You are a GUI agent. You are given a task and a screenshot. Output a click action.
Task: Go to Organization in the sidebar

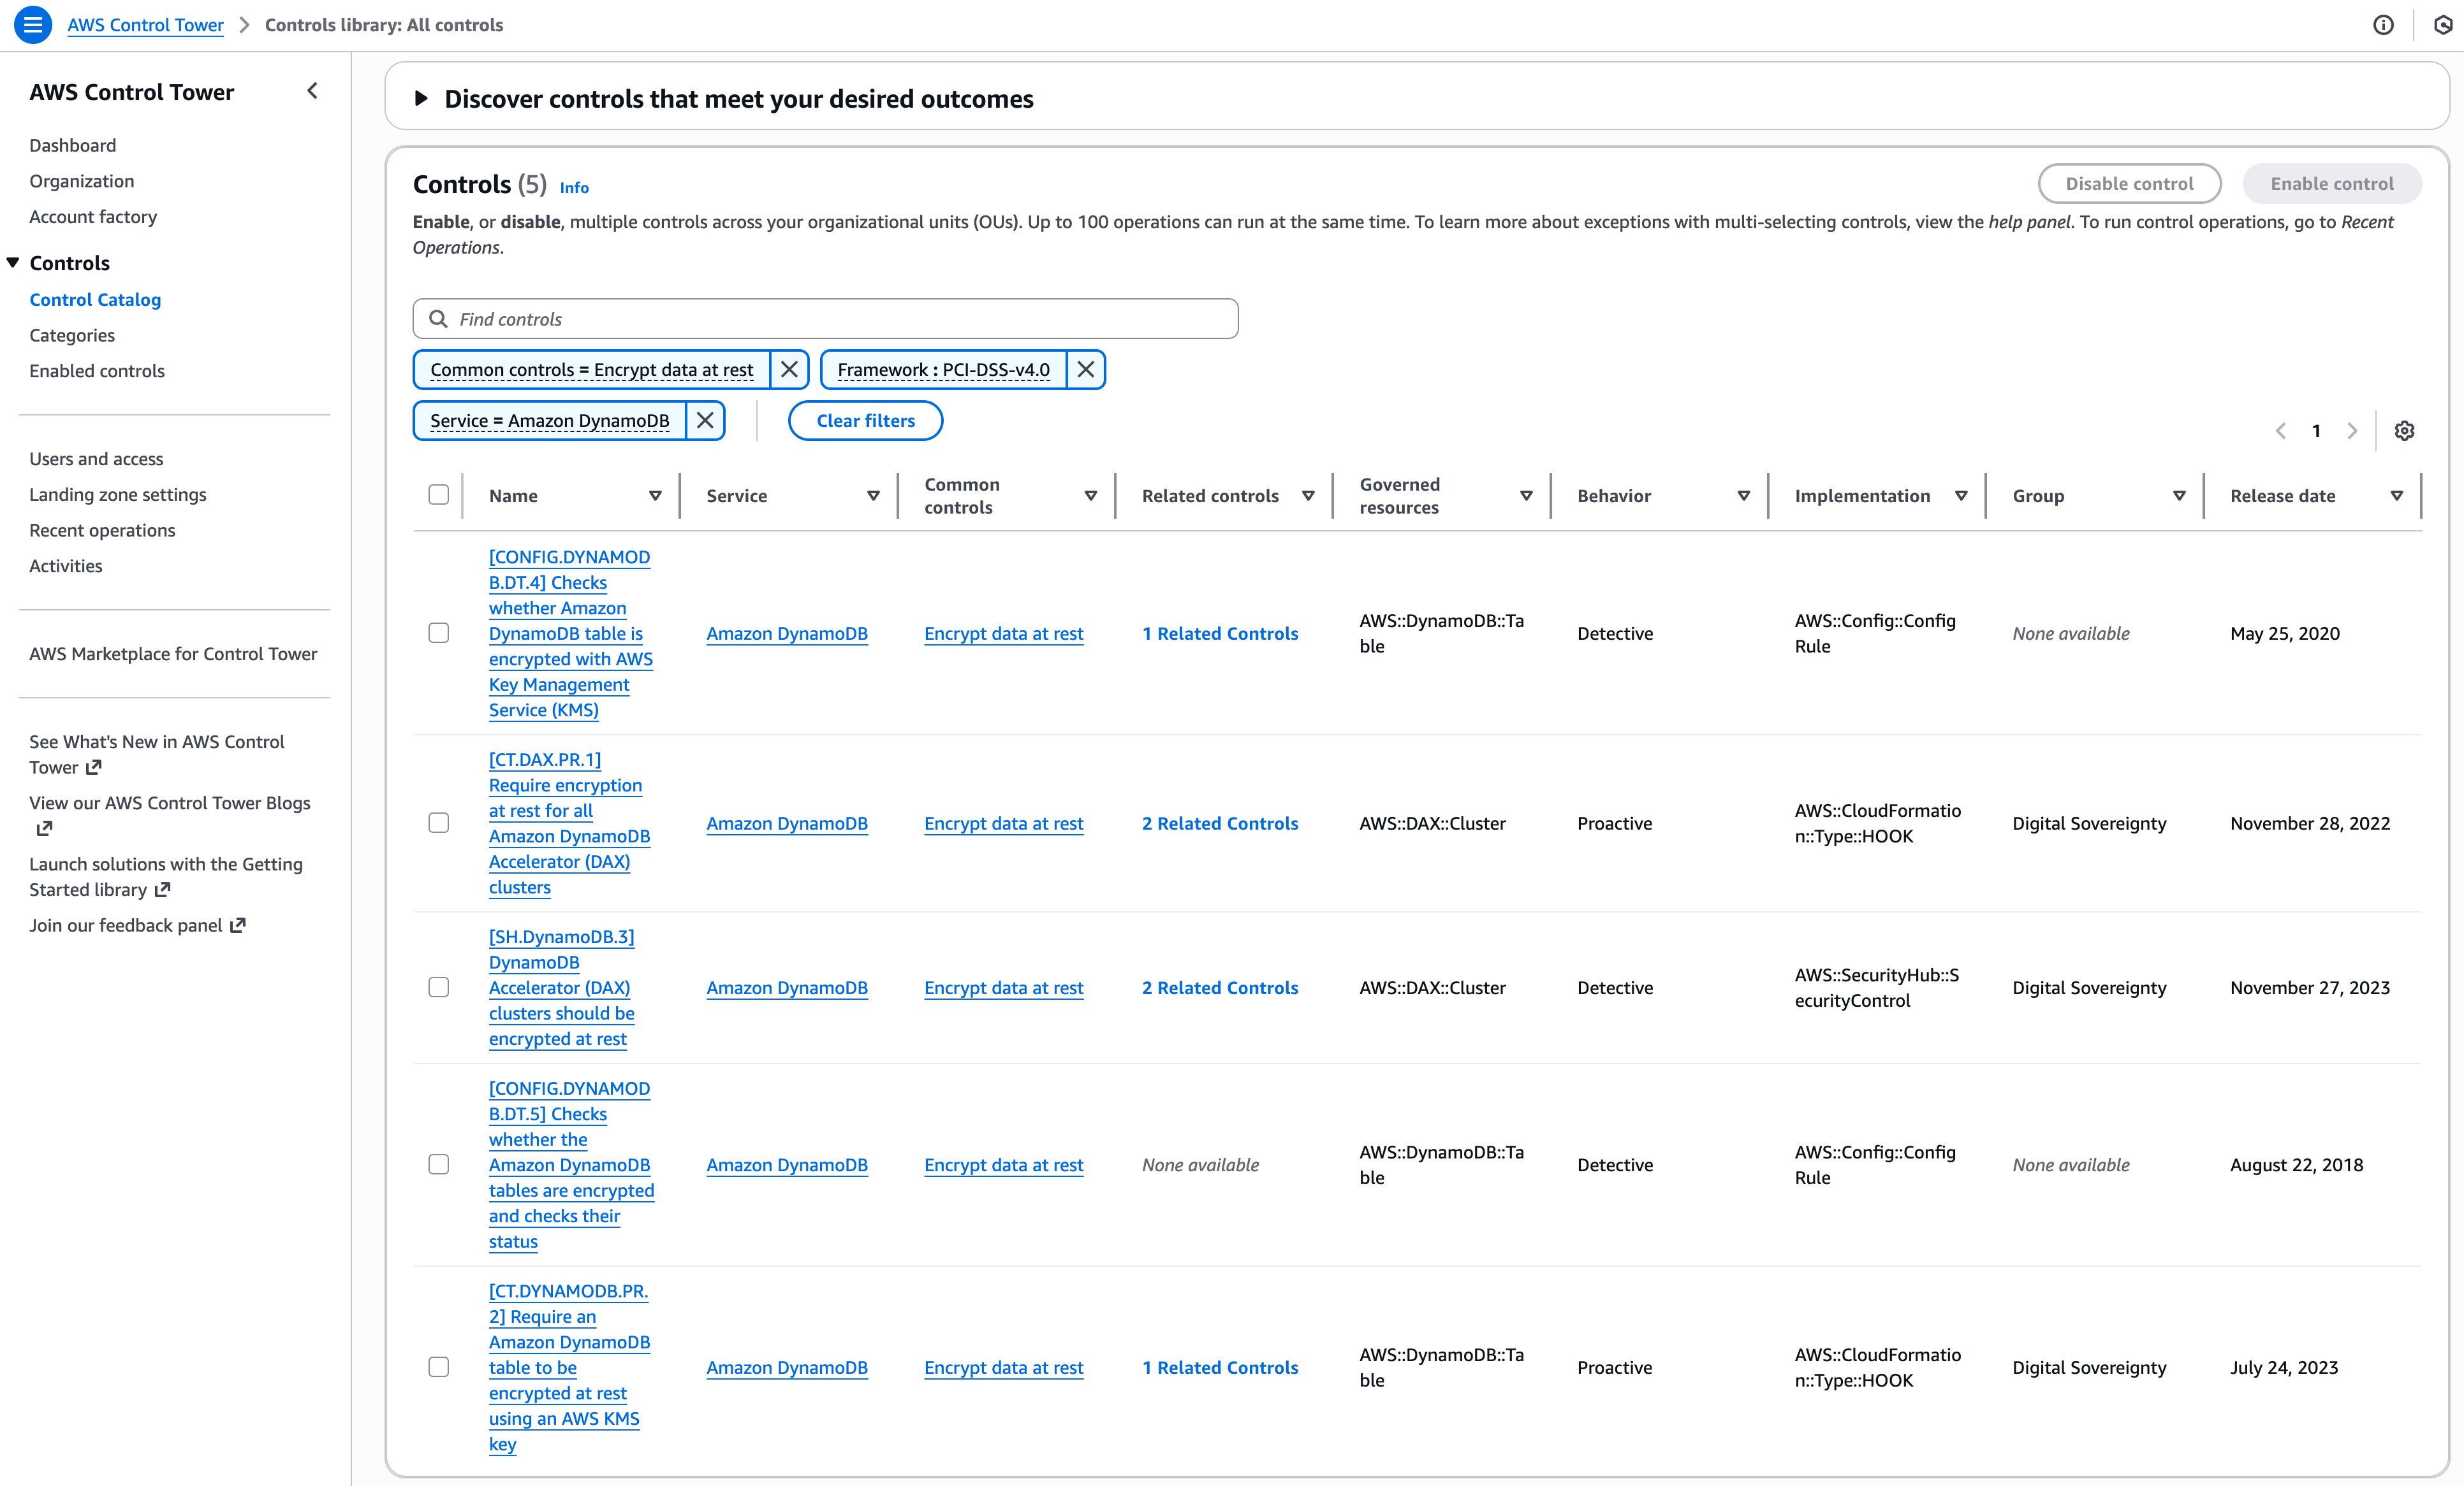click(x=81, y=181)
